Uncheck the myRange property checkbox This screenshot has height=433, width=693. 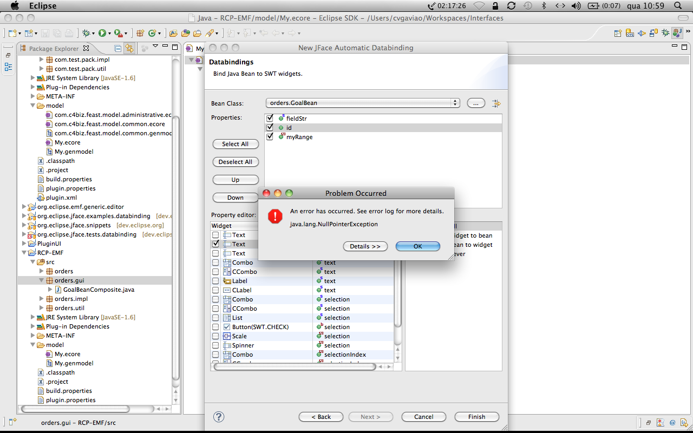pyautogui.click(x=270, y=136)
